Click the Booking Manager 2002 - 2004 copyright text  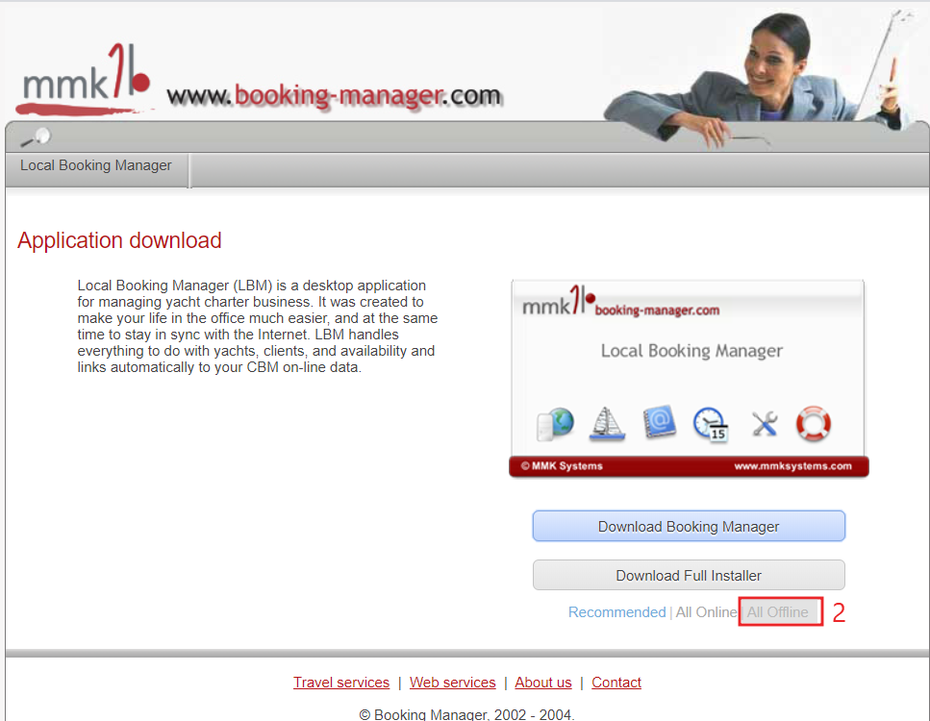[x=466, y=714]
